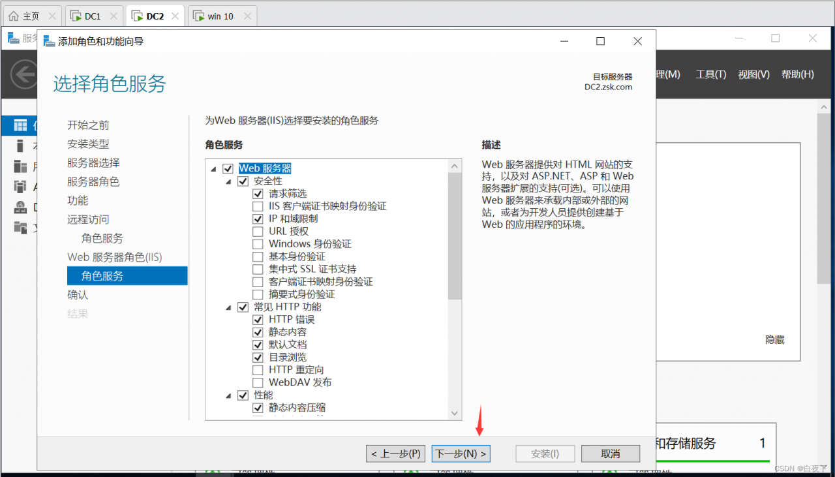Image resolution: width=835 pixels, height=477 pixels.
Task: Click the all servers icon in sidebar
Action: pyautogui.click(x=20, y=166)
